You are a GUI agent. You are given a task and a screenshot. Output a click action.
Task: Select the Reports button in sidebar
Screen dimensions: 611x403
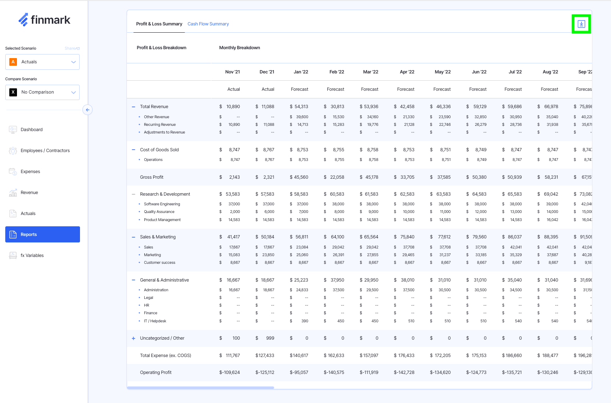(x=42, y=234)
